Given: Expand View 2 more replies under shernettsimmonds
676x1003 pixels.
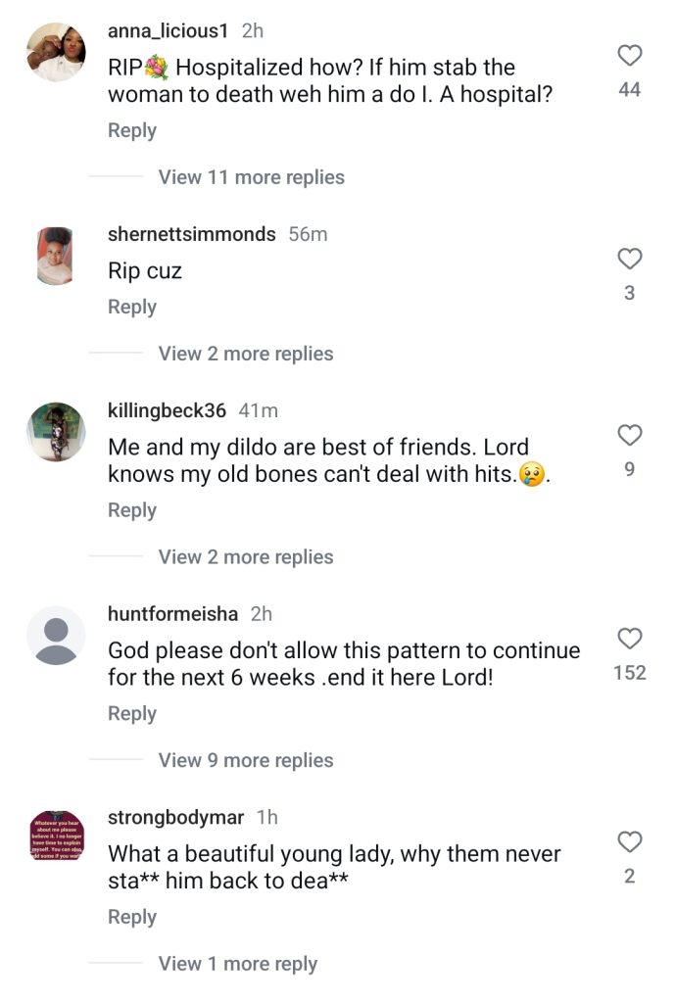Looking at the screenshot, I should tap(246, 354).
